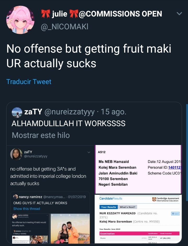The height and width of the screenshot is (246, 188).
Task: Open the AS12 letter image
Action: pyautogui.click(x=138, y=169)
